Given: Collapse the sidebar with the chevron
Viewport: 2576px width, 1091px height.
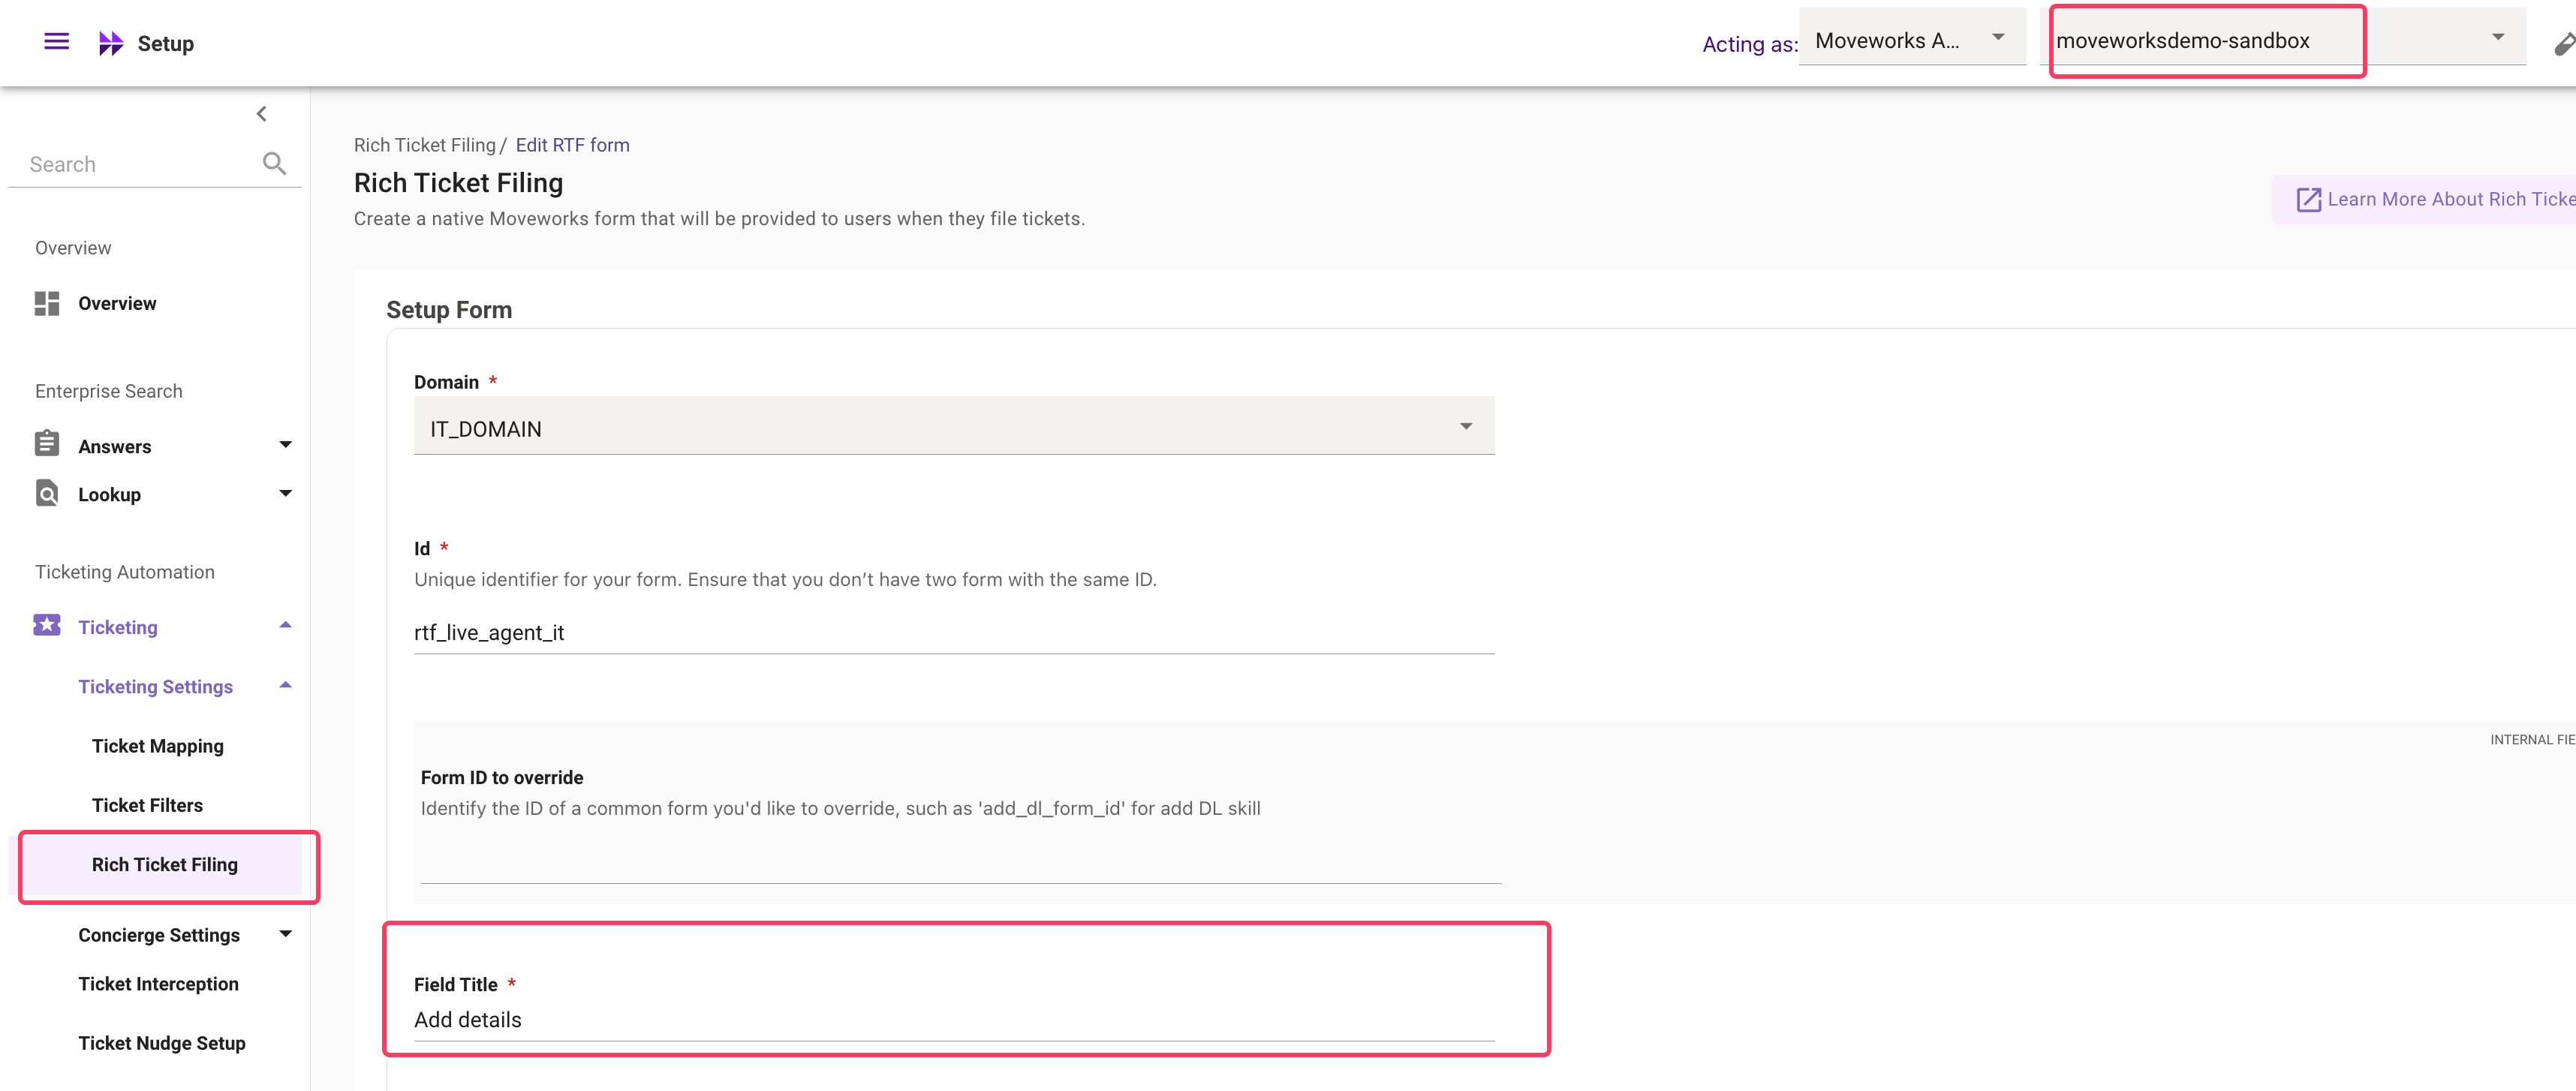Looking at the screenshot, I should [x=262, y=114].
